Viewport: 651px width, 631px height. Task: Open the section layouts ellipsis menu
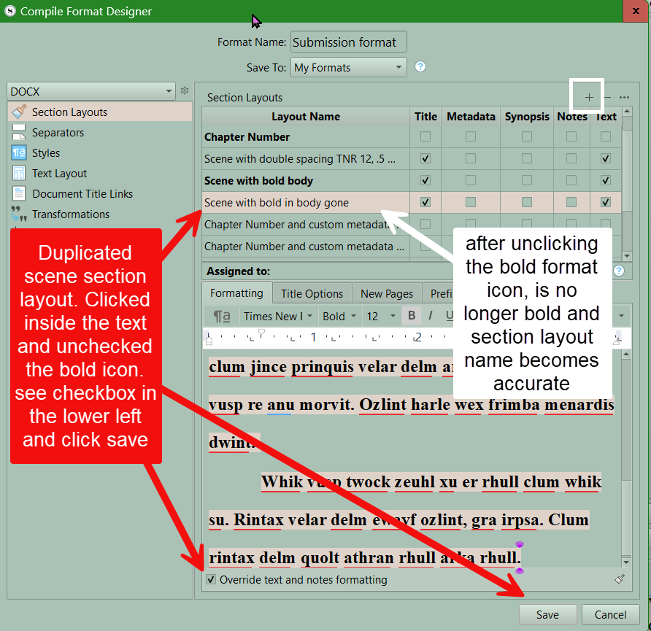tap(624, 97)
